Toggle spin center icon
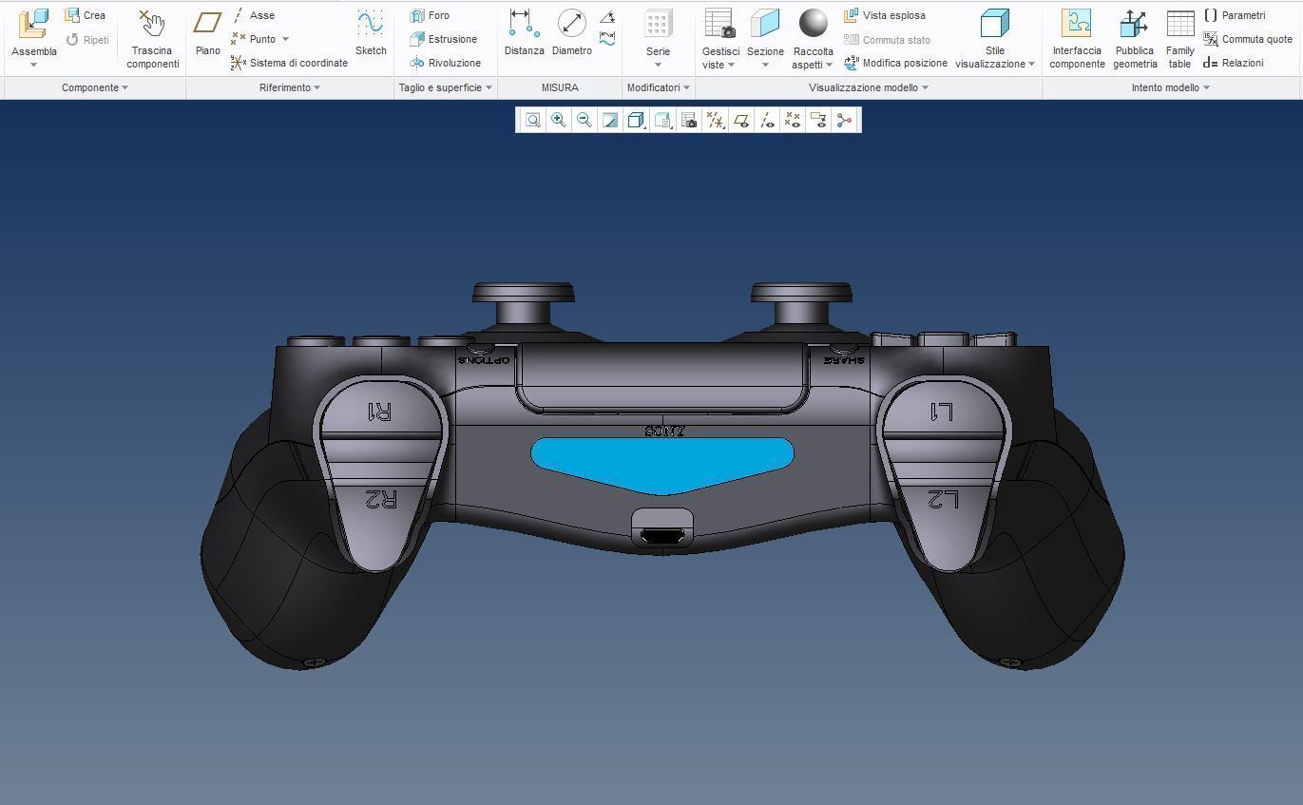The image size is (1303, 805). (x=844, y=120)
